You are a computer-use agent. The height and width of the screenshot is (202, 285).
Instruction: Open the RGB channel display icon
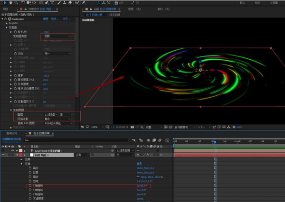142,127
